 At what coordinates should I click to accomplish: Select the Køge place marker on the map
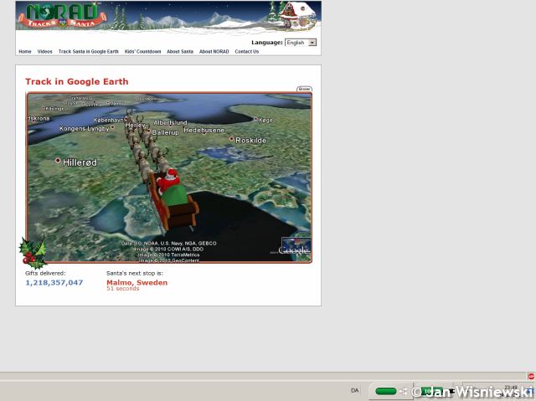point(255,119)
